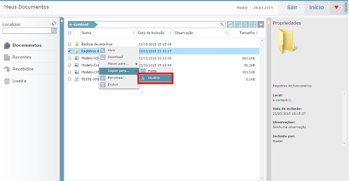
Task: Sort by the Tamanho column header
Action: [247, 33]
